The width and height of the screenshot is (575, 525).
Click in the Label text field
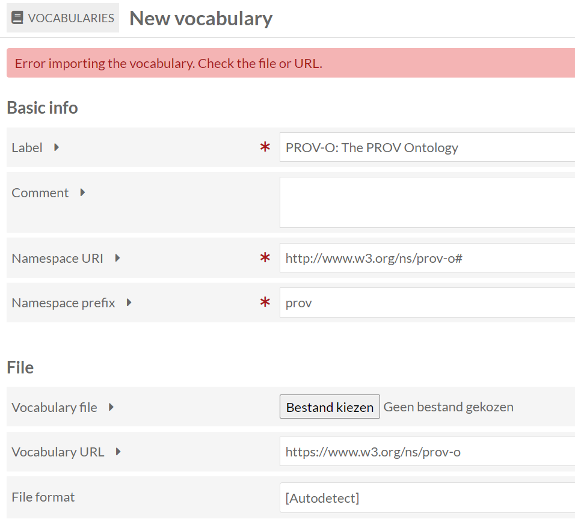click(x=427, y=147)
